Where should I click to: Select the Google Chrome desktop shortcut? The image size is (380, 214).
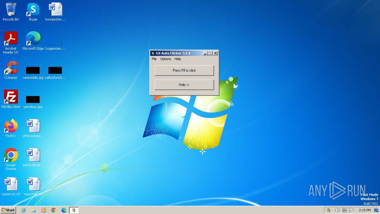(x=11, y=159)
